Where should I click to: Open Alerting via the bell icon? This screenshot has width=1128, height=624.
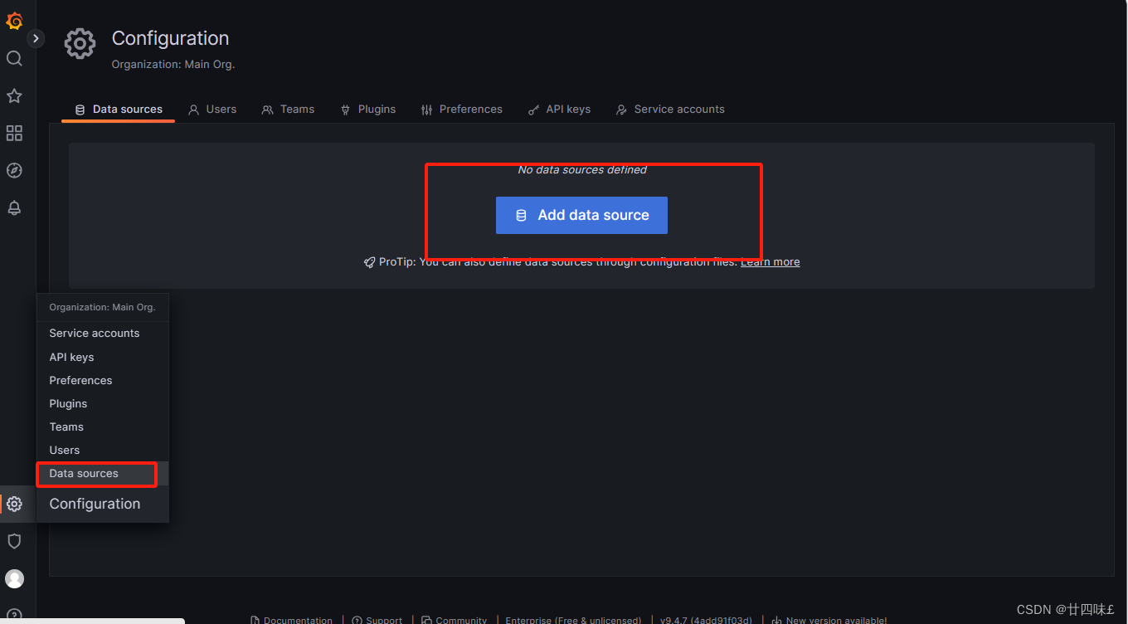pos(13,207)
